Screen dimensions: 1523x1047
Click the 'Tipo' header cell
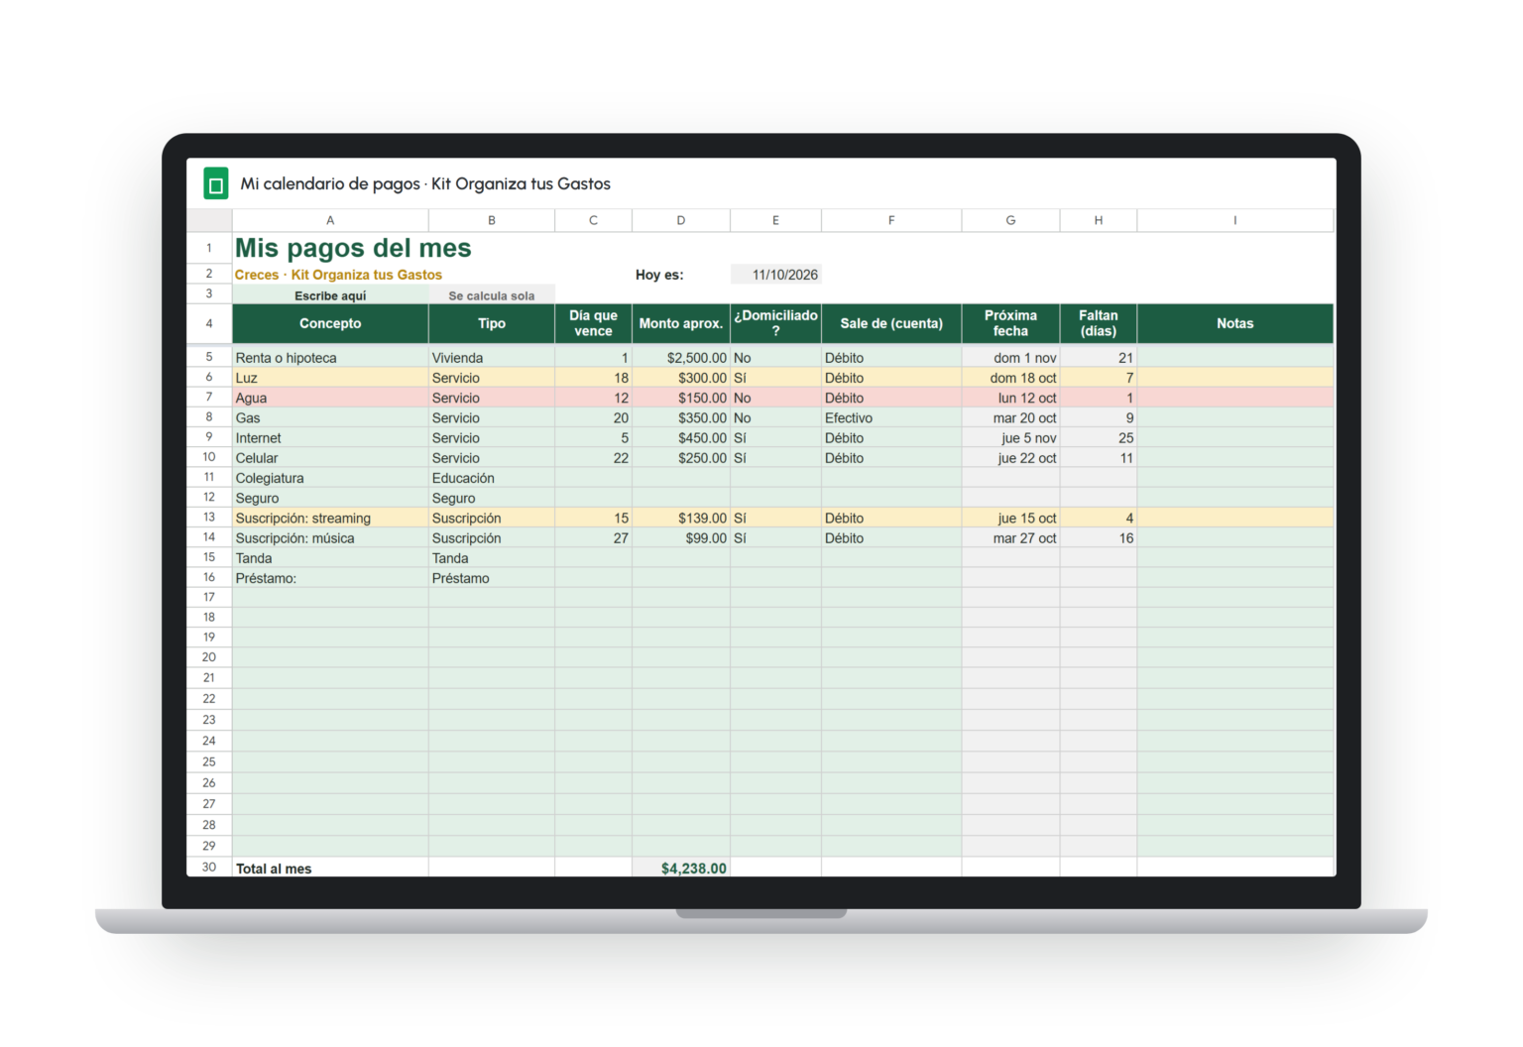pyautogui.click(x=492, y=323)
